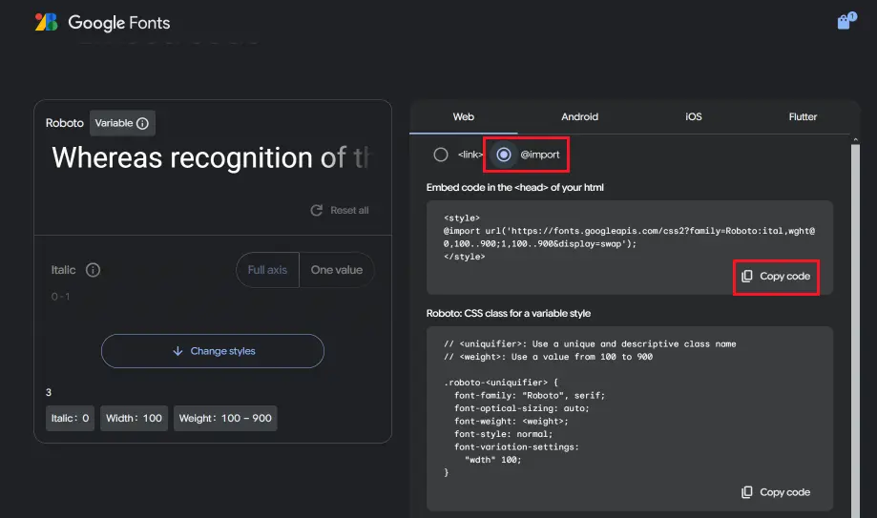Click the Weight: 100 – 900 chip
The height and width of the screenshot is (518, 877).
(x=225, y=418)
